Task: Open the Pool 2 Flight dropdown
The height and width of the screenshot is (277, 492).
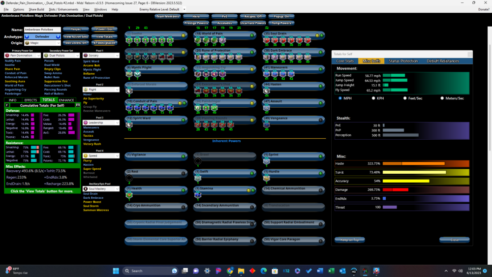Action: 101,90
